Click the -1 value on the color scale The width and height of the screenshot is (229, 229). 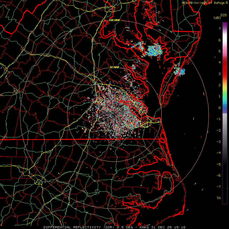pos(219,119)
